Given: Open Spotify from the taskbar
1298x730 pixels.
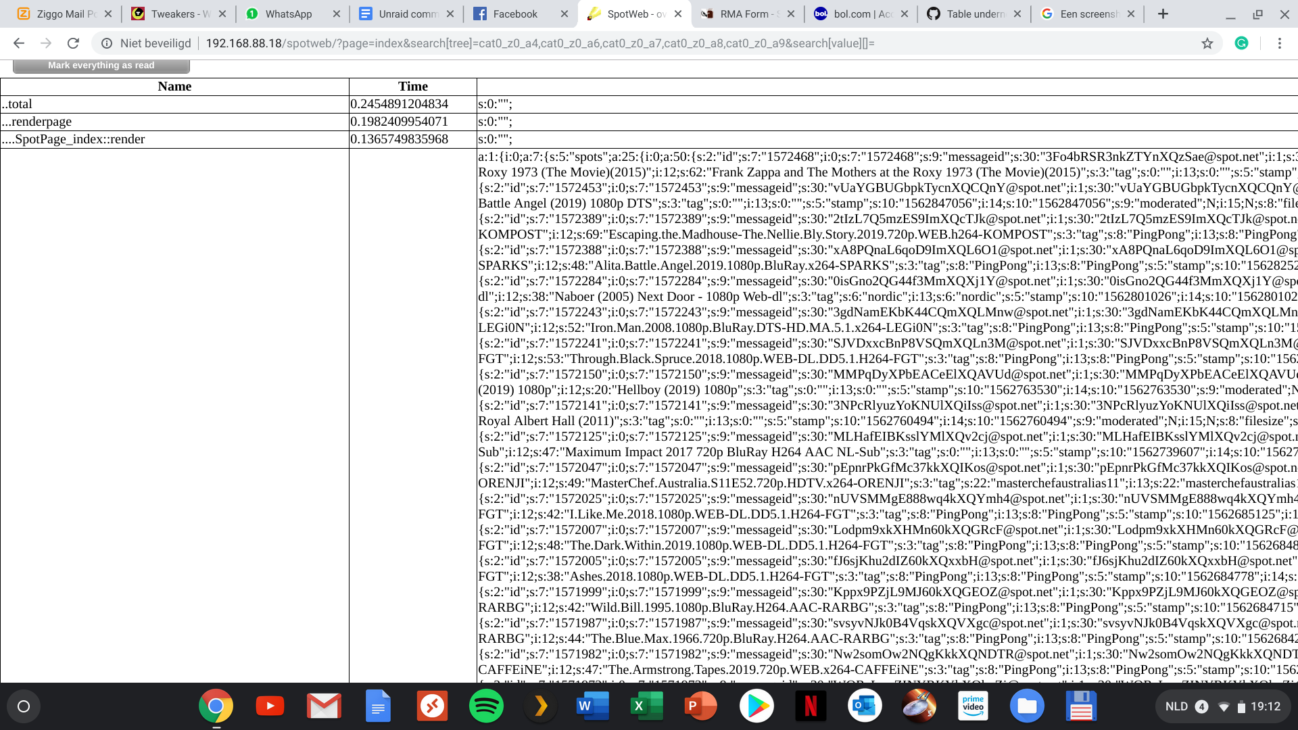Looking at the screenshot, I should [486, 706].
